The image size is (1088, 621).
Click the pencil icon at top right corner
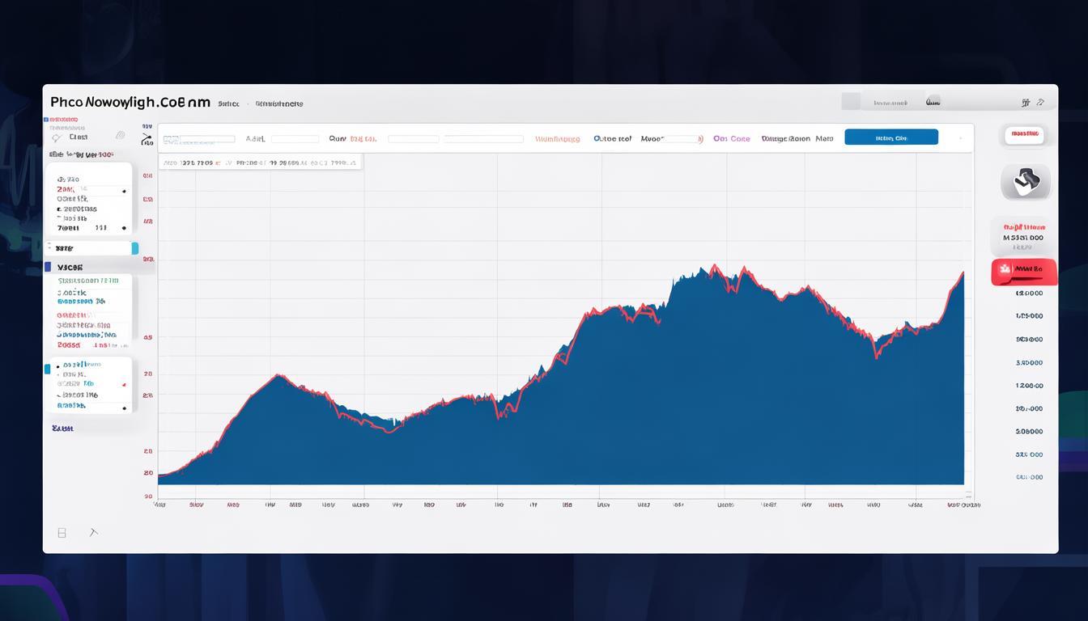click(1041, 103)
